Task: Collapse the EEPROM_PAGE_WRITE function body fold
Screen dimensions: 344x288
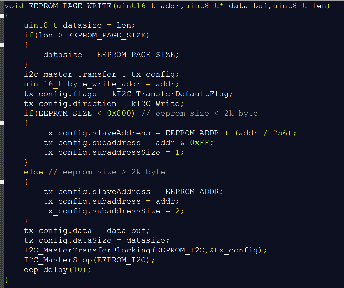Action: click(x=2, y=16)
